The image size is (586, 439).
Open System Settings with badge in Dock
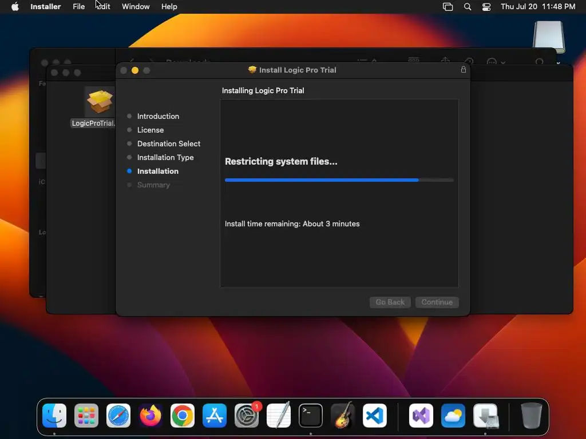247,416
